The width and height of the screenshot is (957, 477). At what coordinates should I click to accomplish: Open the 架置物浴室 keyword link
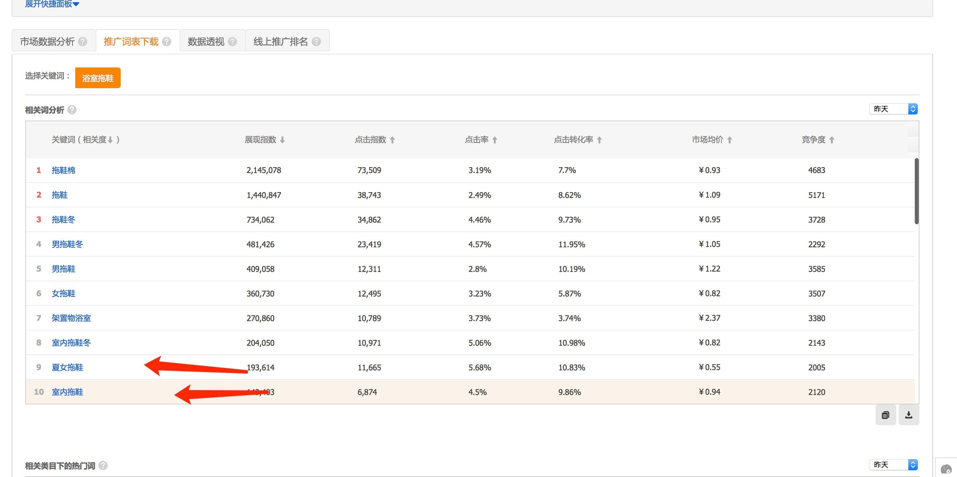(x=71, y=318)
